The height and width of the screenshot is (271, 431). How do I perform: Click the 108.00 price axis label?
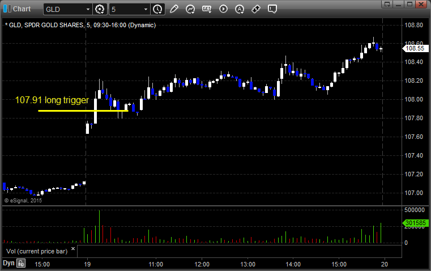(413, 99)
